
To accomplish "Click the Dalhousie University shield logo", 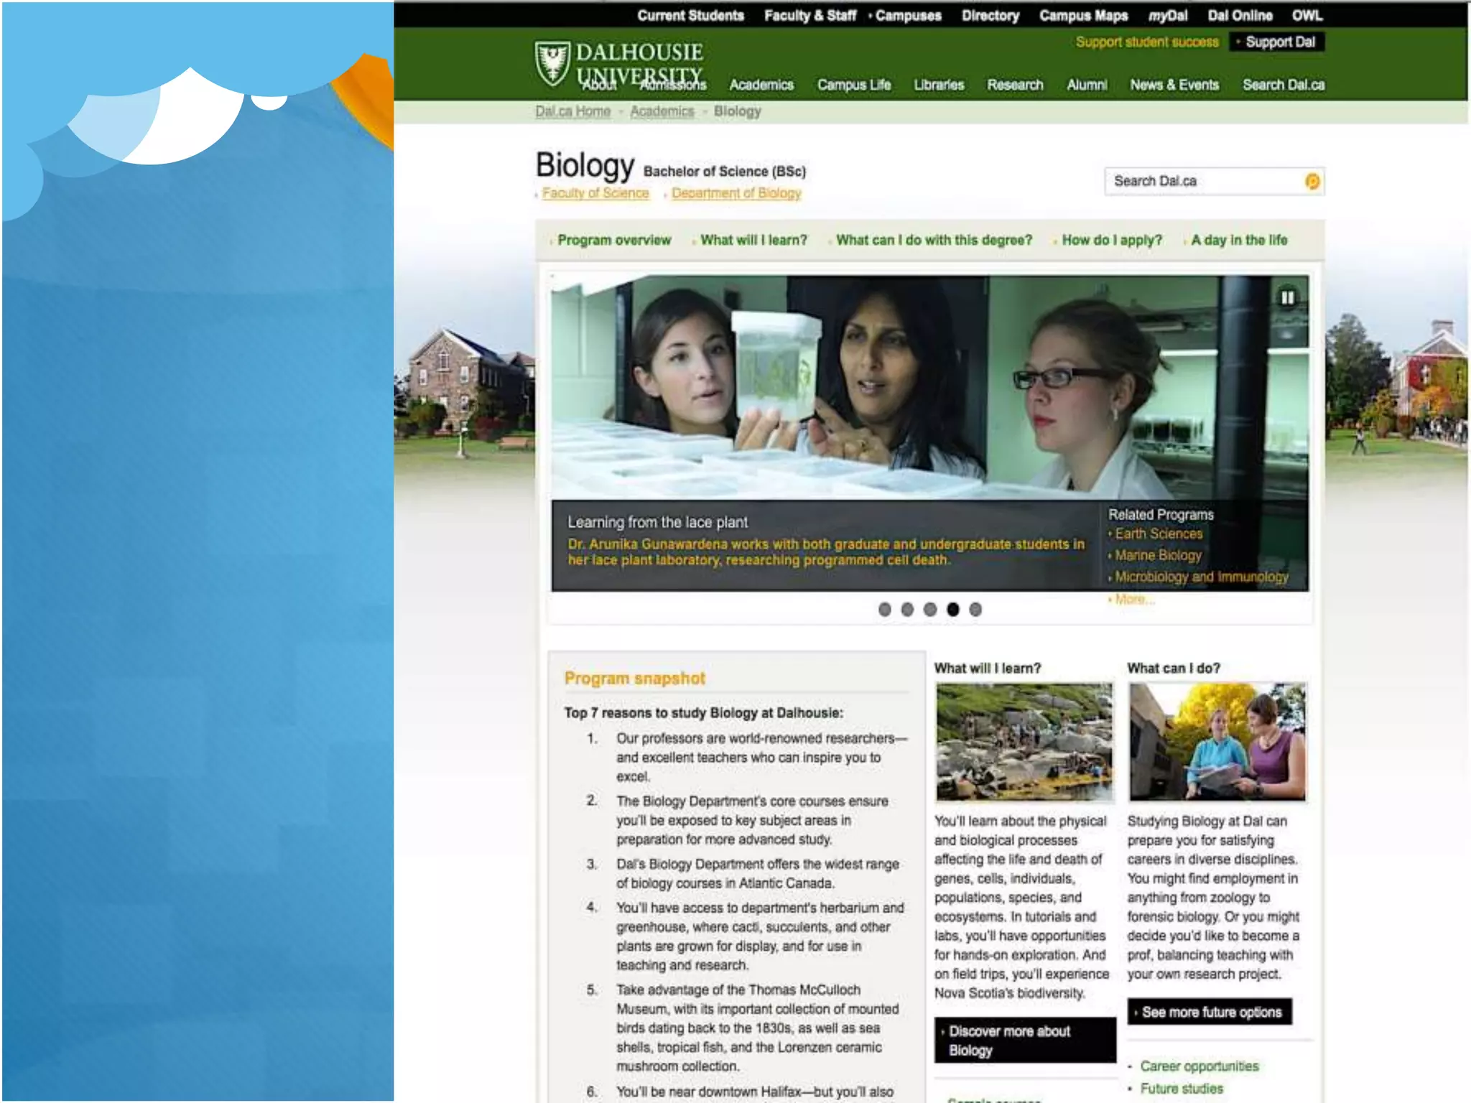I will coord(552,63).
